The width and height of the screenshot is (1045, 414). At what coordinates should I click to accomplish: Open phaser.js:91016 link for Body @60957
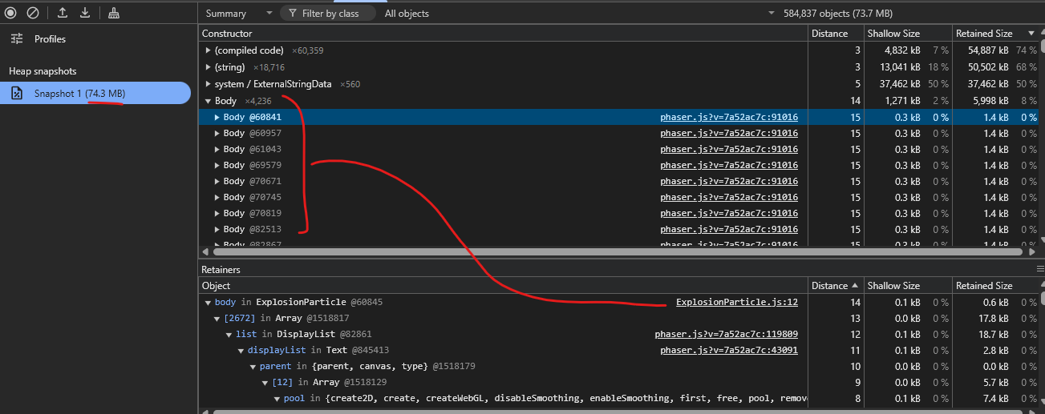[729, 133]
